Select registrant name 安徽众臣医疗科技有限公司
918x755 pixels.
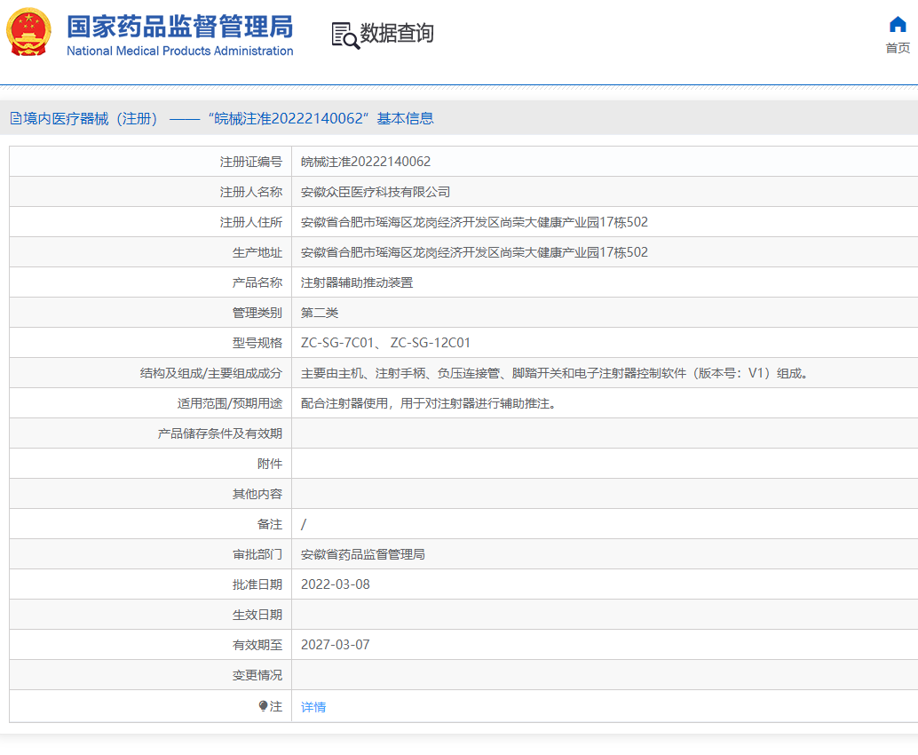pyautogui.click(x=376, y=192)
